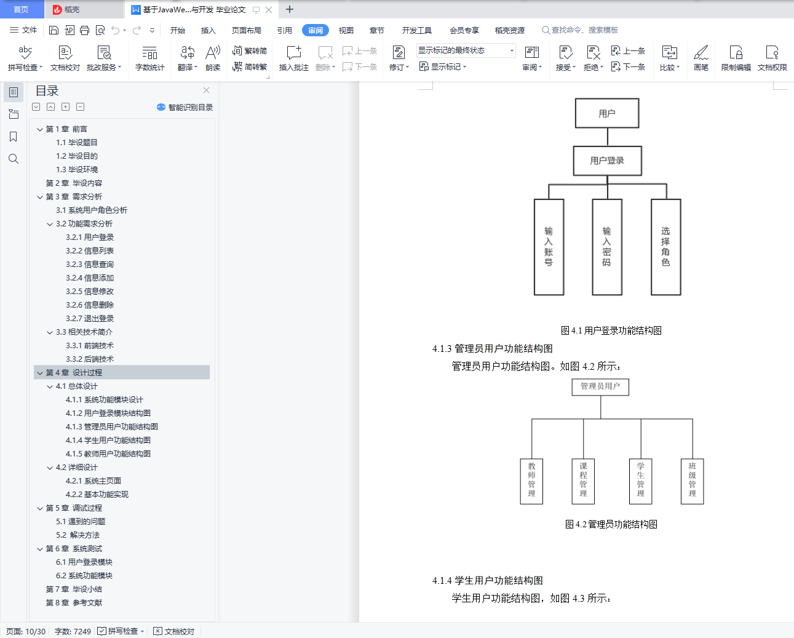Click the 稻壳 tab logo at top

[57, 10]
